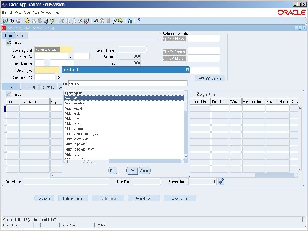Click the Paste toolbar icon
Viewport: 308px width, 231px height.
(74, 21)
